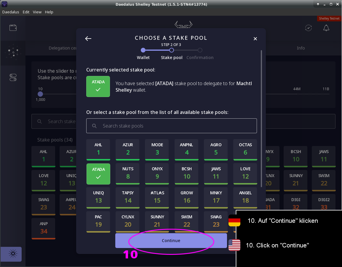342x267 pixels.
Task: Open JAWS pool tile in background list
Action: click(x=324, y=157)
